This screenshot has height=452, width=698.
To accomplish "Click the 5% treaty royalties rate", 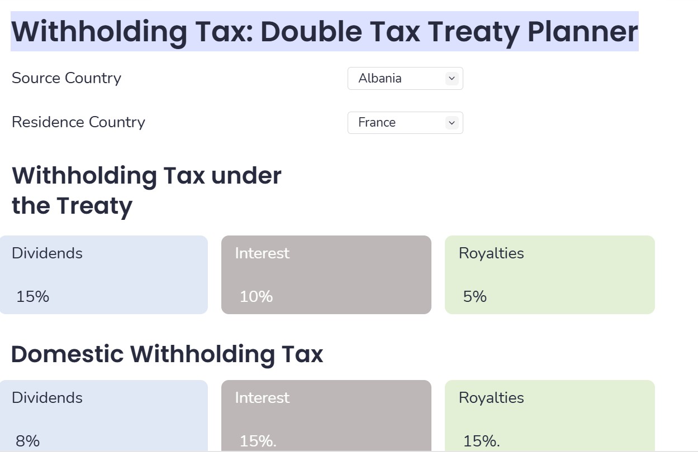I will coord(474,296).
